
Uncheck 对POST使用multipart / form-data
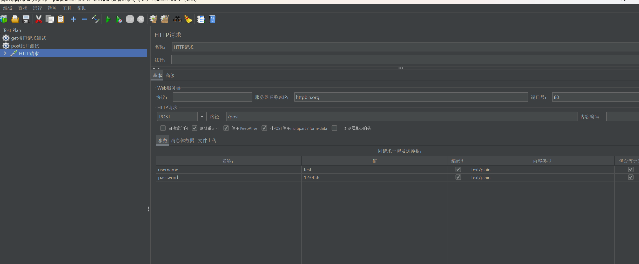click(264, 128)
